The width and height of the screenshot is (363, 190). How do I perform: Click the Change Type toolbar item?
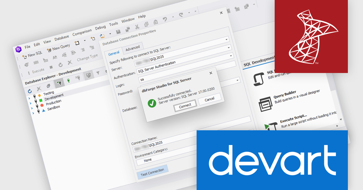pos(87,57)
